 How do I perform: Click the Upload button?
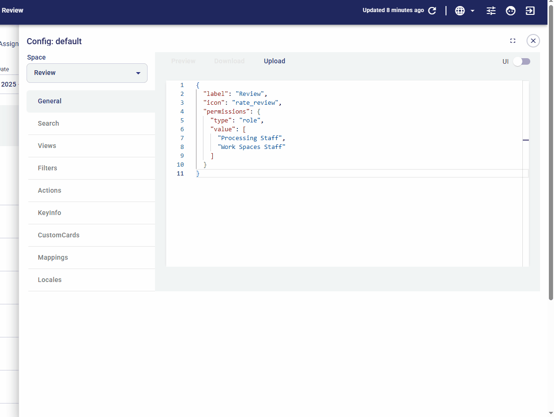click(x=275, y=61)
